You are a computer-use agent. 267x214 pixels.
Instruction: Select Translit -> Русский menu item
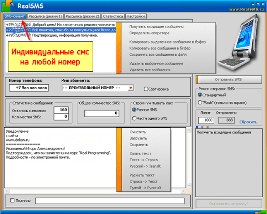click(x=145, y=188)
